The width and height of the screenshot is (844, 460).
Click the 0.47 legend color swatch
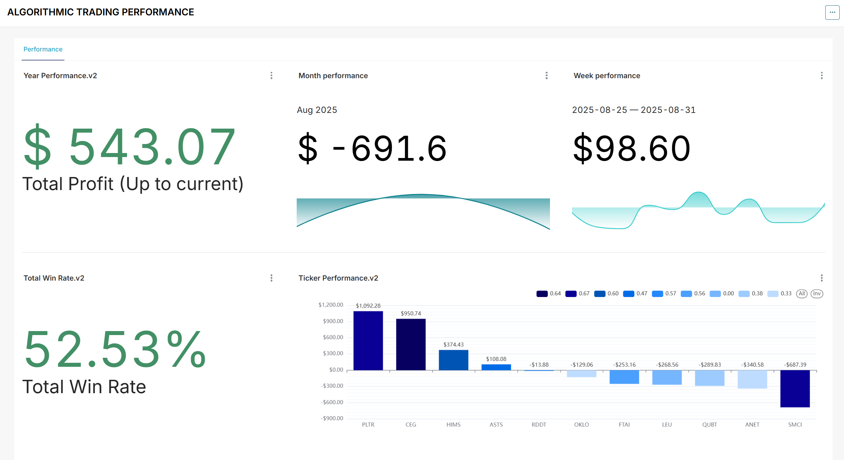628,294
